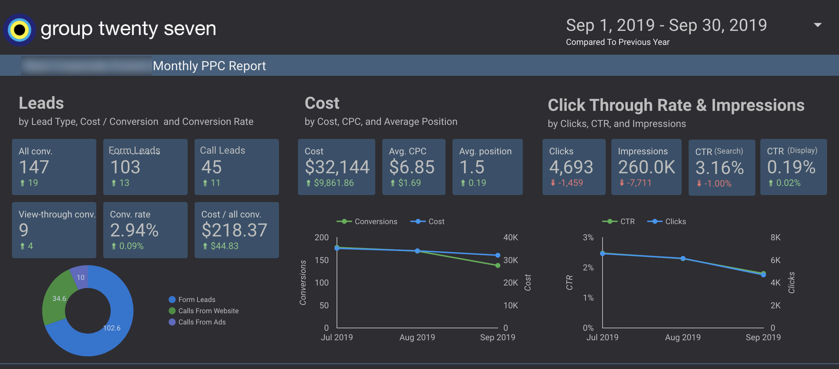Toggle the Clicks legend entry visibility
This screenshot has height=369, width=839.
[667, 221]
